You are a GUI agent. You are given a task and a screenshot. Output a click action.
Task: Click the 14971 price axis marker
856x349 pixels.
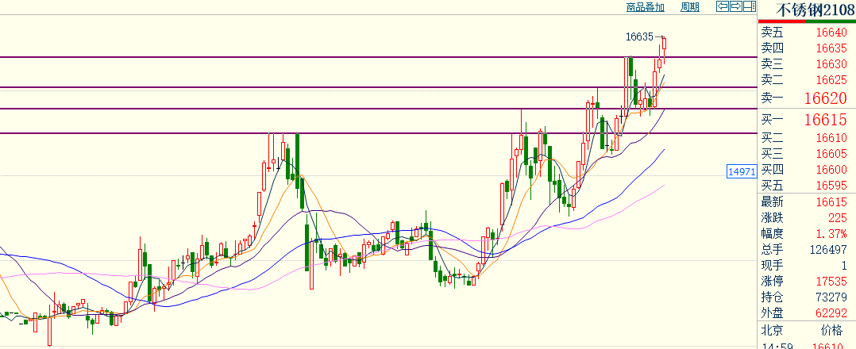coord(742,172)
